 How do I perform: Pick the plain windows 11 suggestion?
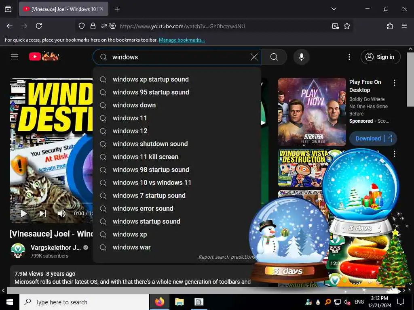tap(177, 118)
